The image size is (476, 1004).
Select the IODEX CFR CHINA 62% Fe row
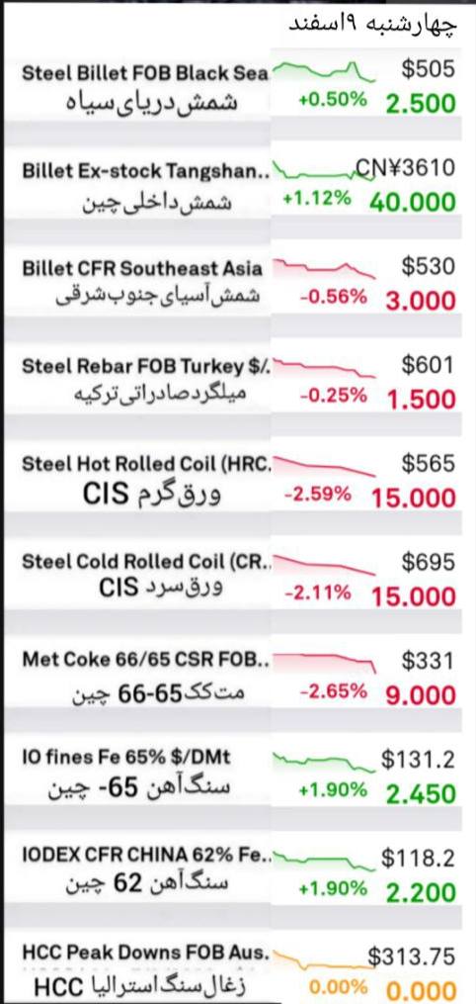pyautogui.click(x=238, y=872)
